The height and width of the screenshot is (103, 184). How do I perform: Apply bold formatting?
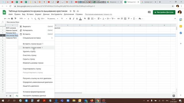70,19
